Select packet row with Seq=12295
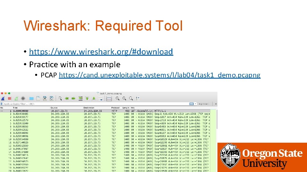This screenshot has width=307, height=172. point(105,142)
